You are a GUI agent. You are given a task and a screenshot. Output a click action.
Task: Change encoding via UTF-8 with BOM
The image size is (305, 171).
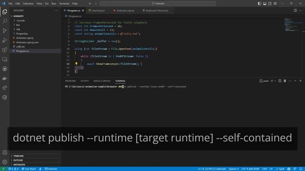(x=250, y=169)
